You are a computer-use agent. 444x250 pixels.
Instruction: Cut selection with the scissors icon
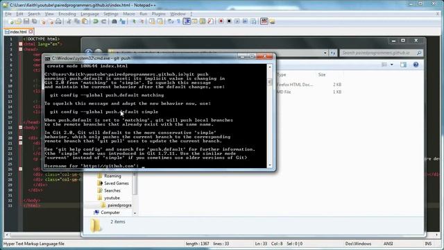pos(69,22)
